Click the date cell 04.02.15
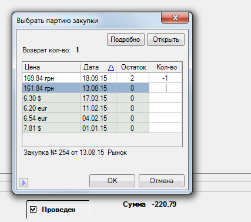The height and width of the screenshot is (222, 251). click(x=98, y=118)
